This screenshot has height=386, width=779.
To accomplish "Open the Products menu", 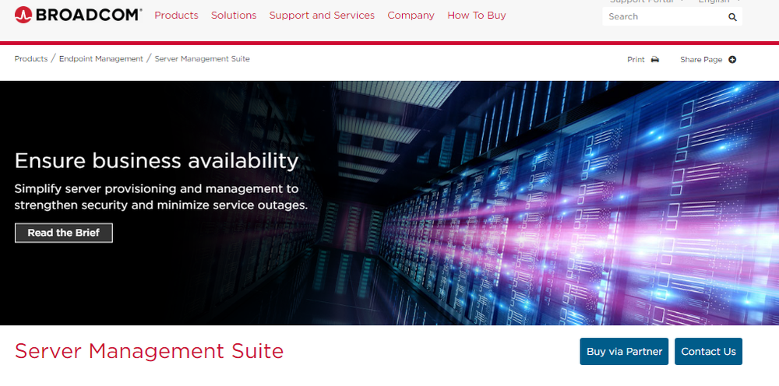I will 176,16.
